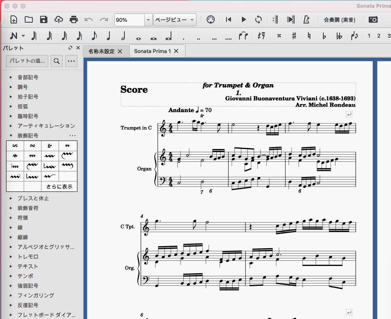The image size is (391, 319).
Task: Toggle MIDI input
Action: [x=210, y=19]
